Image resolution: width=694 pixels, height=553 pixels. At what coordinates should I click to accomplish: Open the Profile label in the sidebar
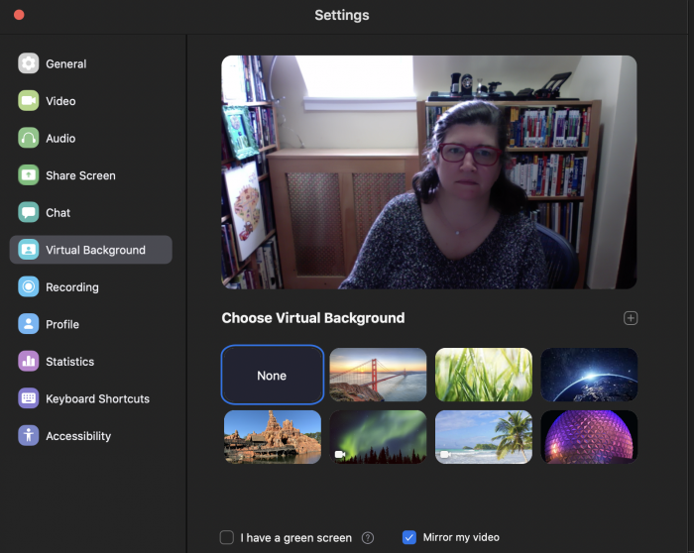62,325
